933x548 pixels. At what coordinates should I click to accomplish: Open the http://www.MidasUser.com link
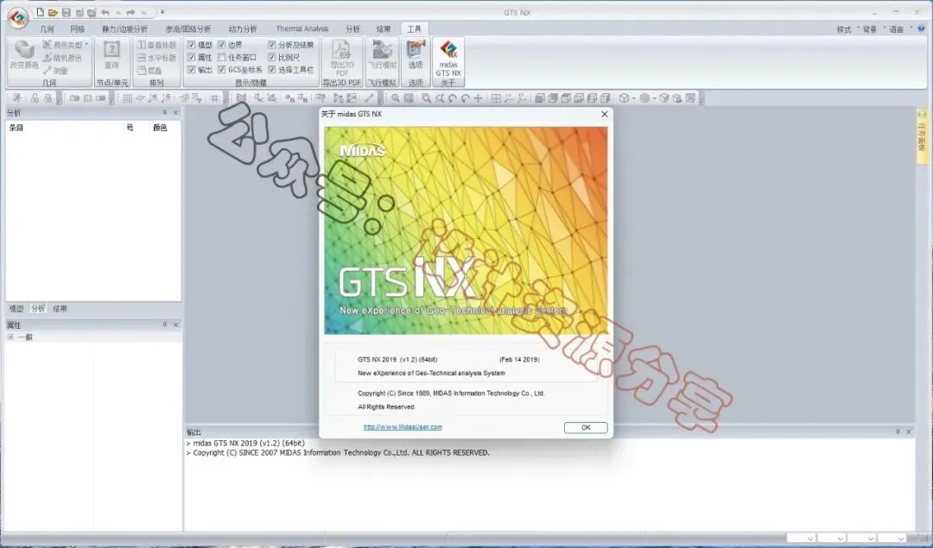click(403, 427)
